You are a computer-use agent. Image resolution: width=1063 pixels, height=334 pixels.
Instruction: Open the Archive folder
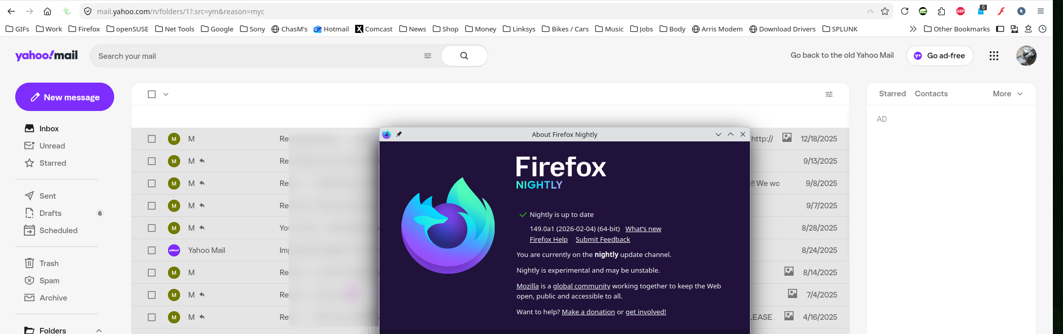pyautogui.click(x=46, y=298)
